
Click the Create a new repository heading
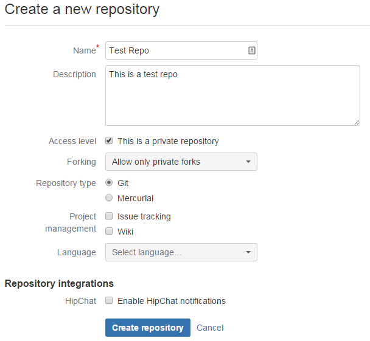(82, 10)
